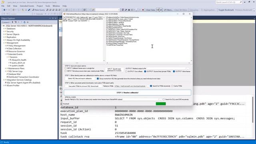Screen dimensions: 256x144
Task: Collapse the Management node
Action: coord(4,43)
